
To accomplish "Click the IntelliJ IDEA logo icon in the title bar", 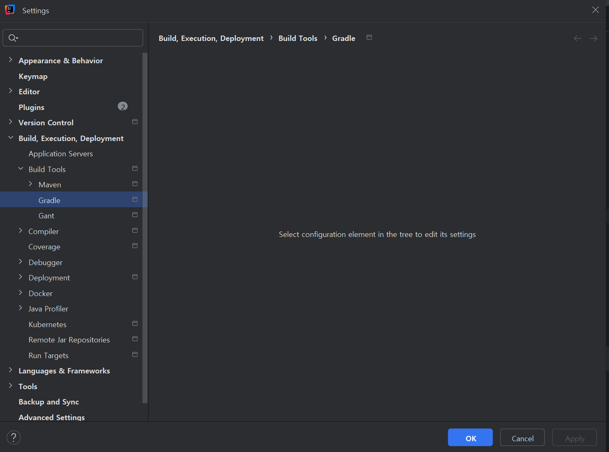I will (10, 10).
